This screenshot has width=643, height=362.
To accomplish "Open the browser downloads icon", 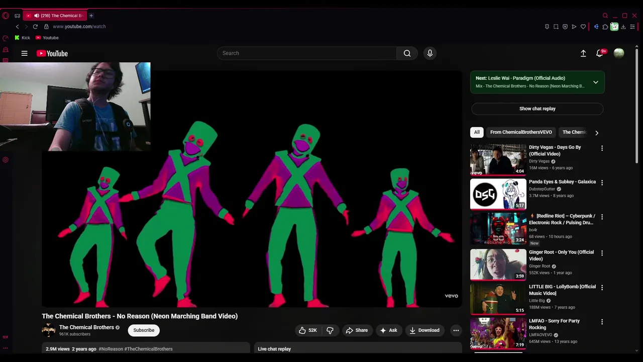I will 623,27.
